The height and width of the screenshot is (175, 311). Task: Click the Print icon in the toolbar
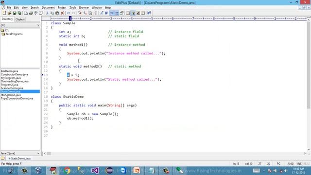[31, 13]
